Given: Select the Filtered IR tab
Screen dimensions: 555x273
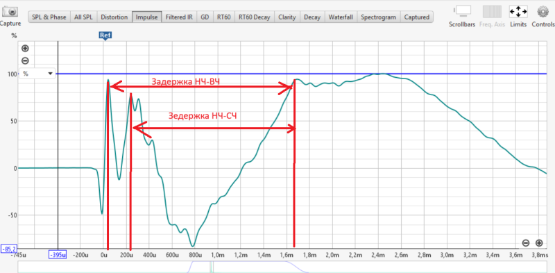Looking at the screenshot, I should click(179, 17).
